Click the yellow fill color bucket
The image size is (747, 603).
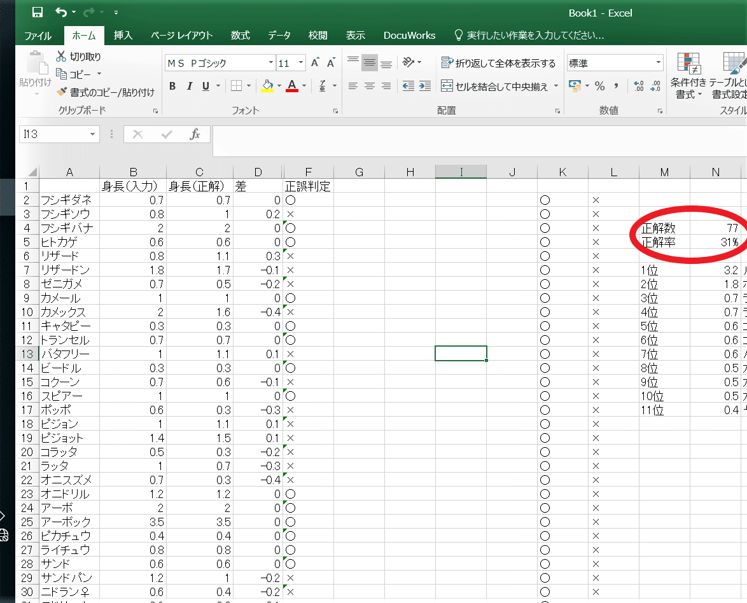pyautogui.click(x=267, y=86)
